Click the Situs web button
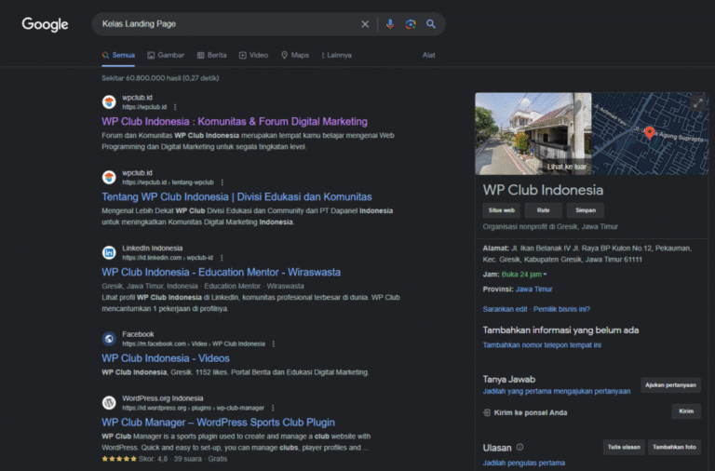Screen dimensions: 715x471 (x=501, y=210)
